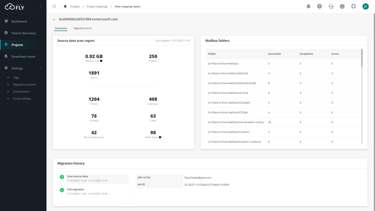This screenshot has height=211, width=375.
Task: Click the Full migration green check
Action: [62, 190]
